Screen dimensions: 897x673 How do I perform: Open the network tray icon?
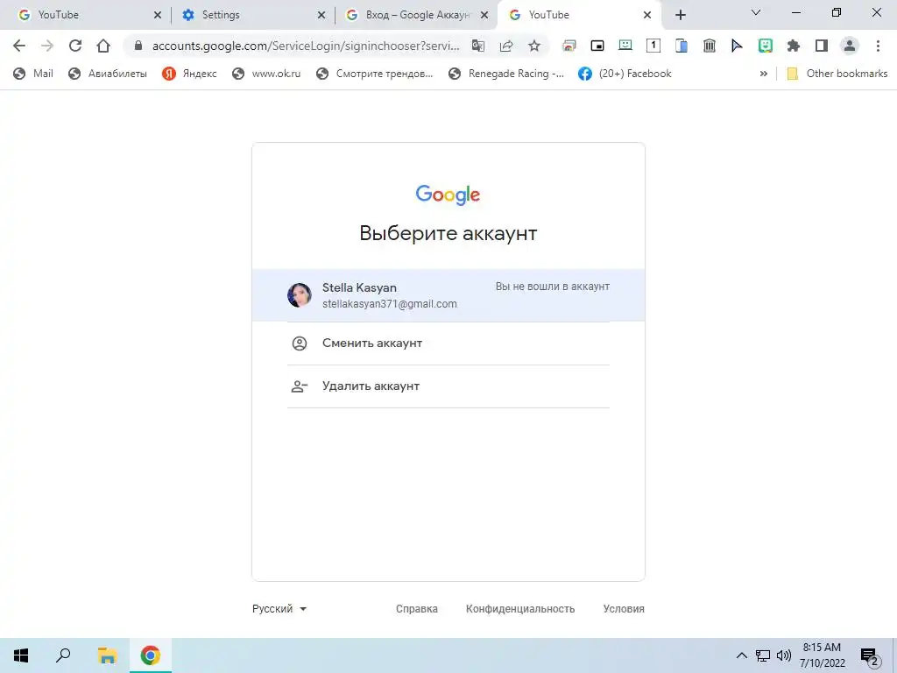click(x=763, y=655)
